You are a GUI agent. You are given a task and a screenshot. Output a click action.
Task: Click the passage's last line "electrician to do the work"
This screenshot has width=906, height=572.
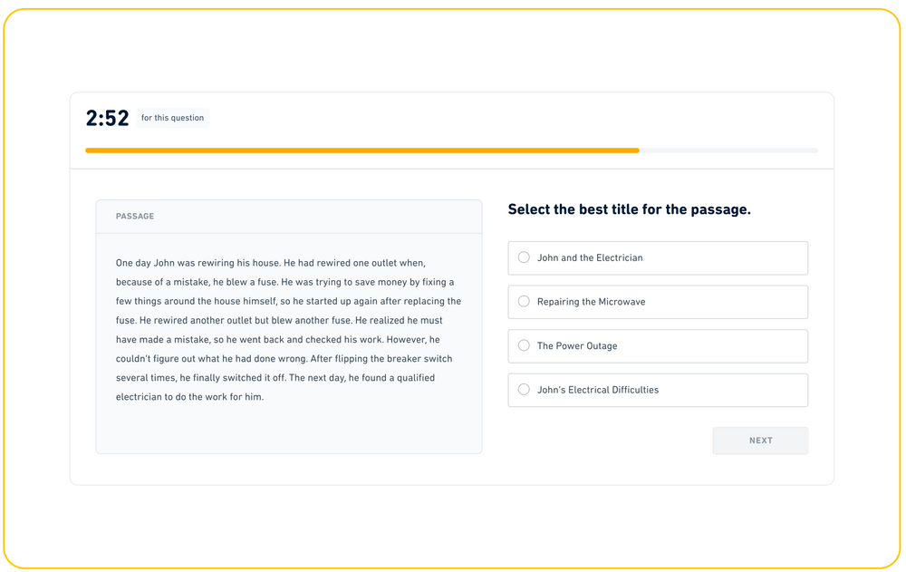189,397
